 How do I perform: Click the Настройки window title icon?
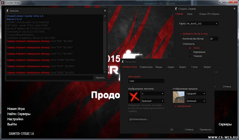coord(122,62)
